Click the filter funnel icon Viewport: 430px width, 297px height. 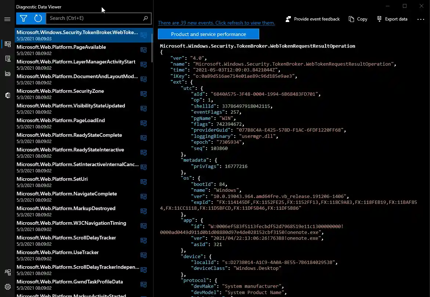[24, 18]
